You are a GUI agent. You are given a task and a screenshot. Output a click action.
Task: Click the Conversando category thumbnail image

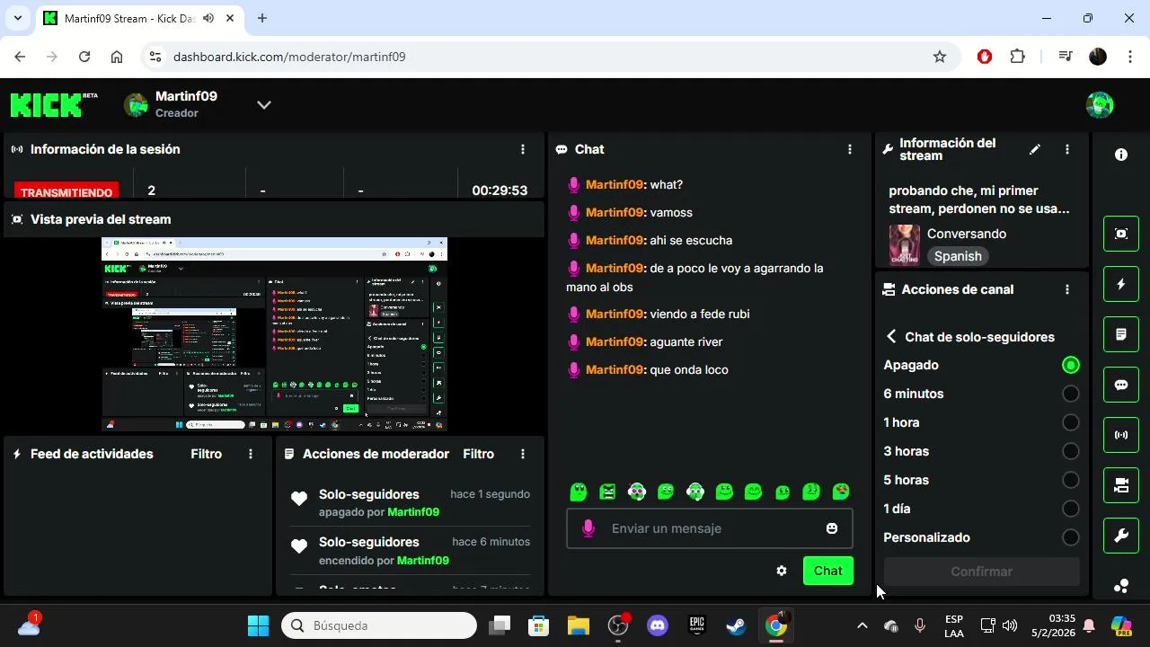(x=905, y=244)
